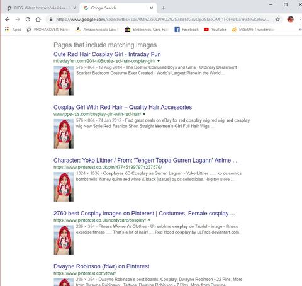This screenshot has height=286, width=302.
Task: Open the intradayfun.com result thumbnail
Action: [64, 81]
